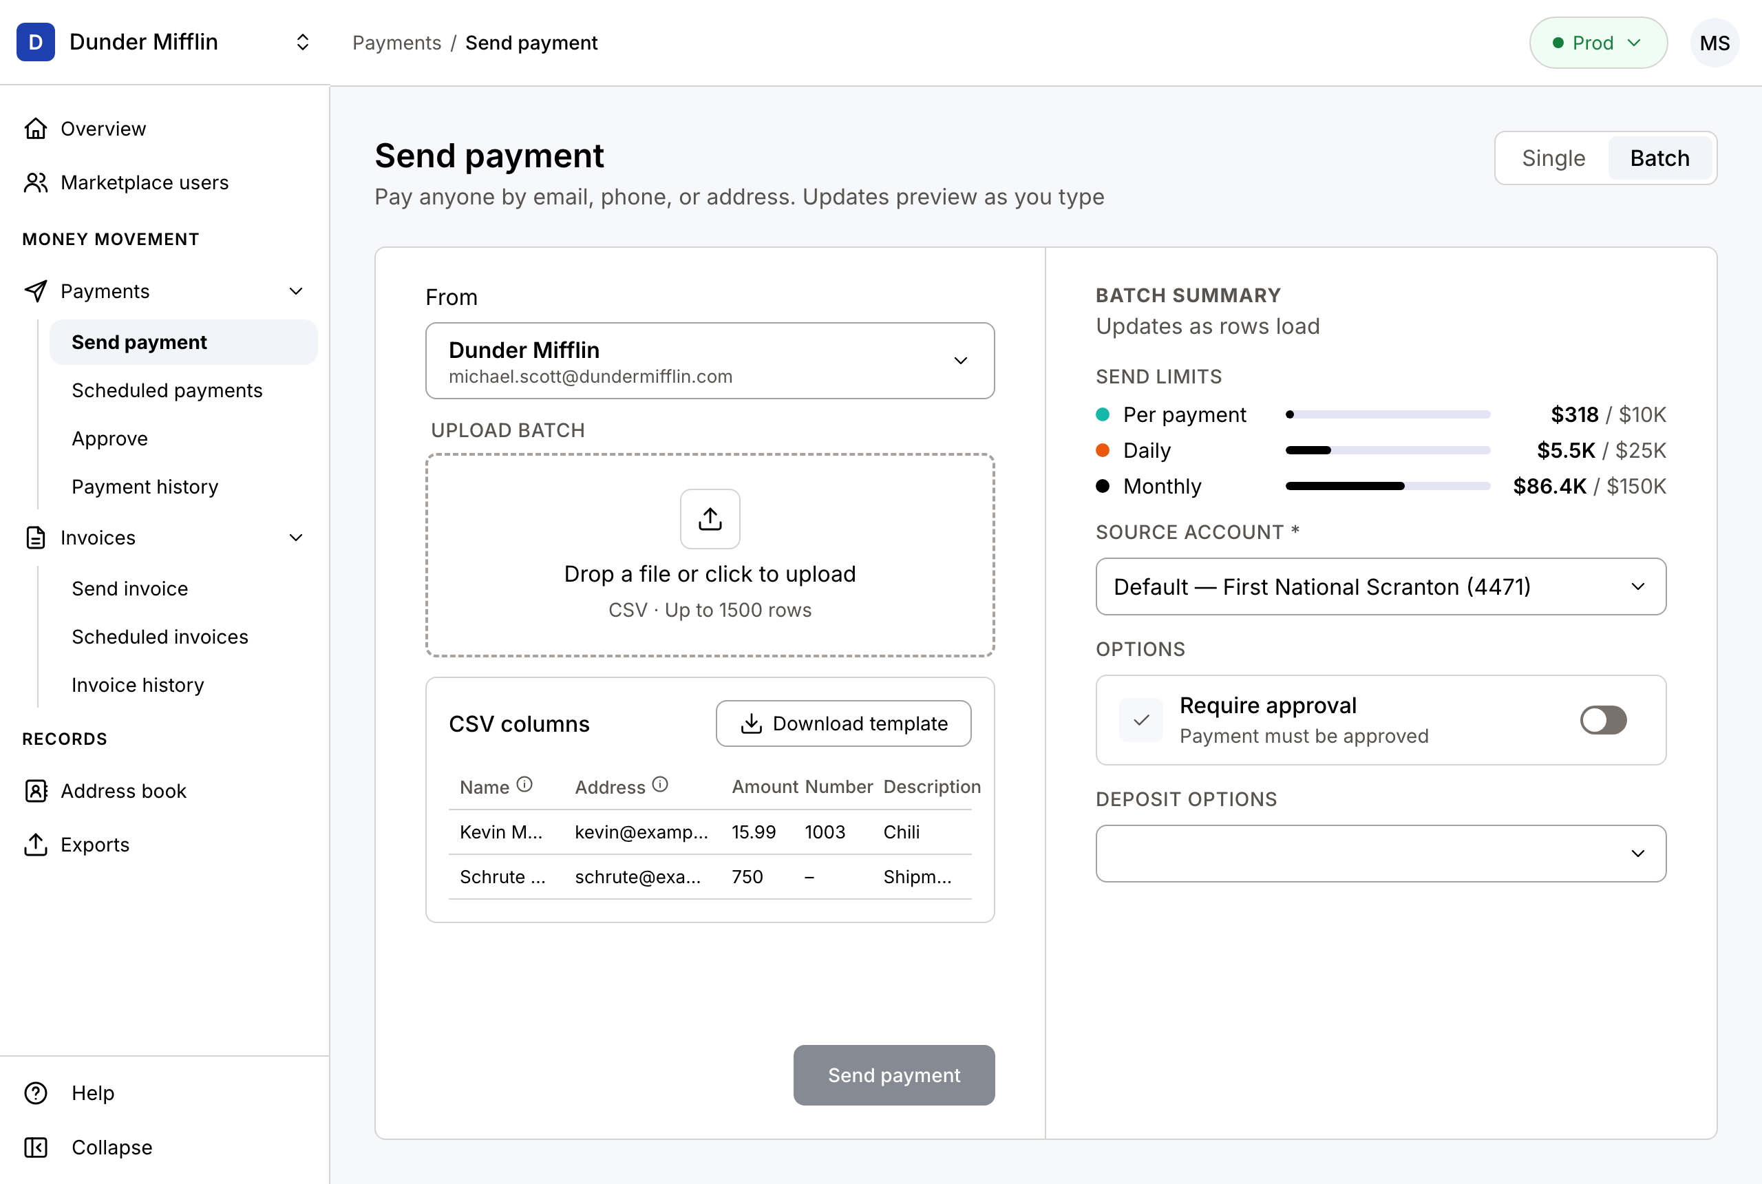
Task: Toggle the Require approval switch
Action: tap(1603, 719)
